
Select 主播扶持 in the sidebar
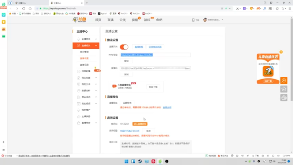[86, 116]
